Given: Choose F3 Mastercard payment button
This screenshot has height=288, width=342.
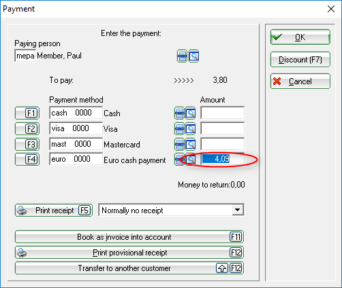Looking at the screenshot, I should pos(27,144).
